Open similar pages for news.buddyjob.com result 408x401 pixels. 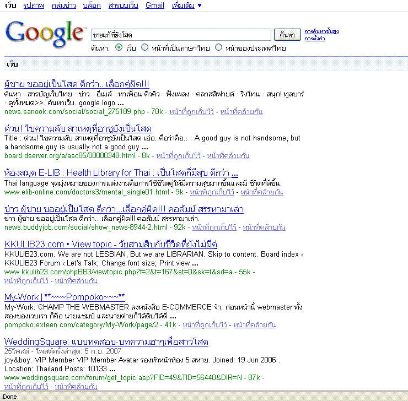point(264,227)
